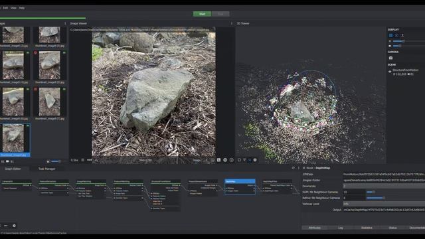
Task: Open the Documentation tab of node panel
Action: [x=417, y=228]
